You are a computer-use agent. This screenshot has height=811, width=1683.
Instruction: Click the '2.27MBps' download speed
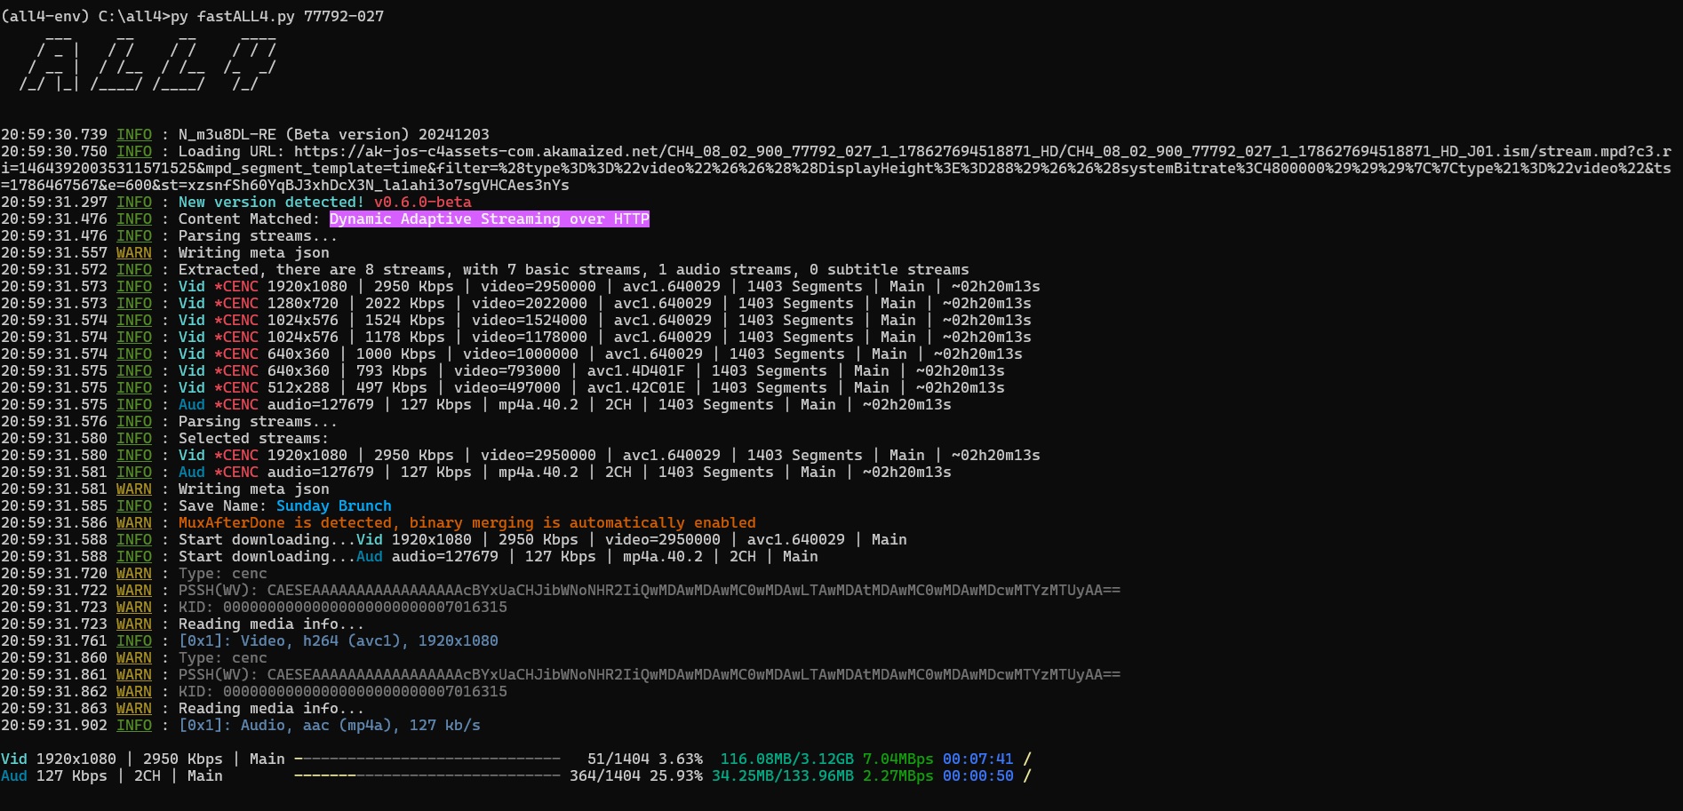pos(898,776)
